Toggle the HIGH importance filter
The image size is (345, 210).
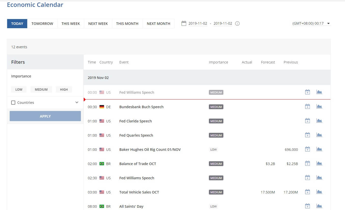pos(64,89)
